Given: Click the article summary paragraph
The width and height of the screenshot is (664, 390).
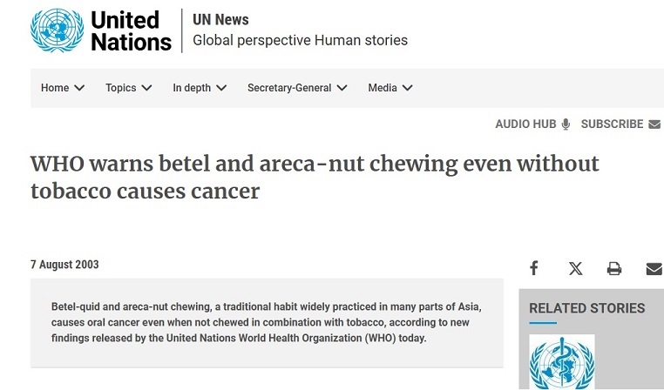Looking at the screenshot, I should (x=266, y=322).
